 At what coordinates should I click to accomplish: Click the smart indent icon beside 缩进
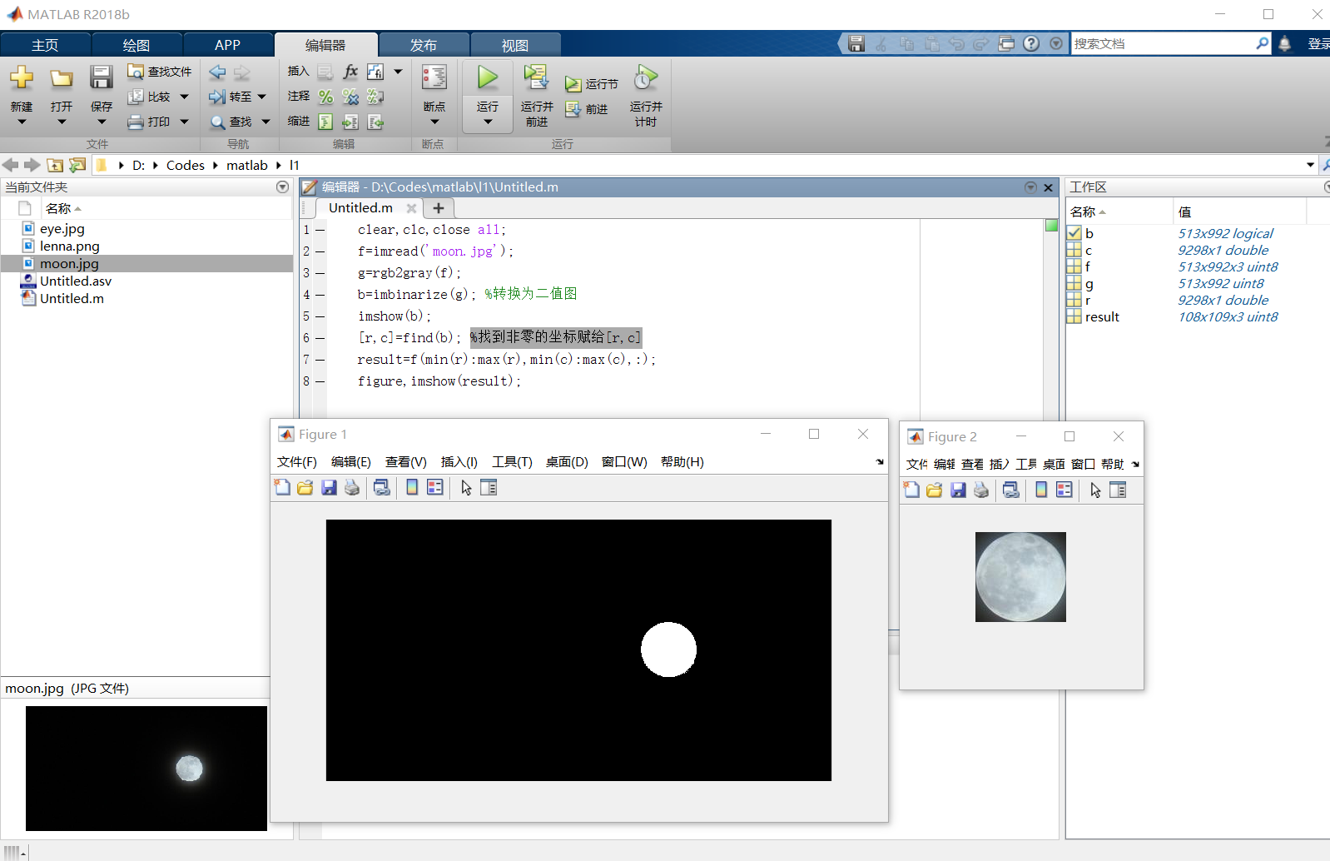(325, 122)
